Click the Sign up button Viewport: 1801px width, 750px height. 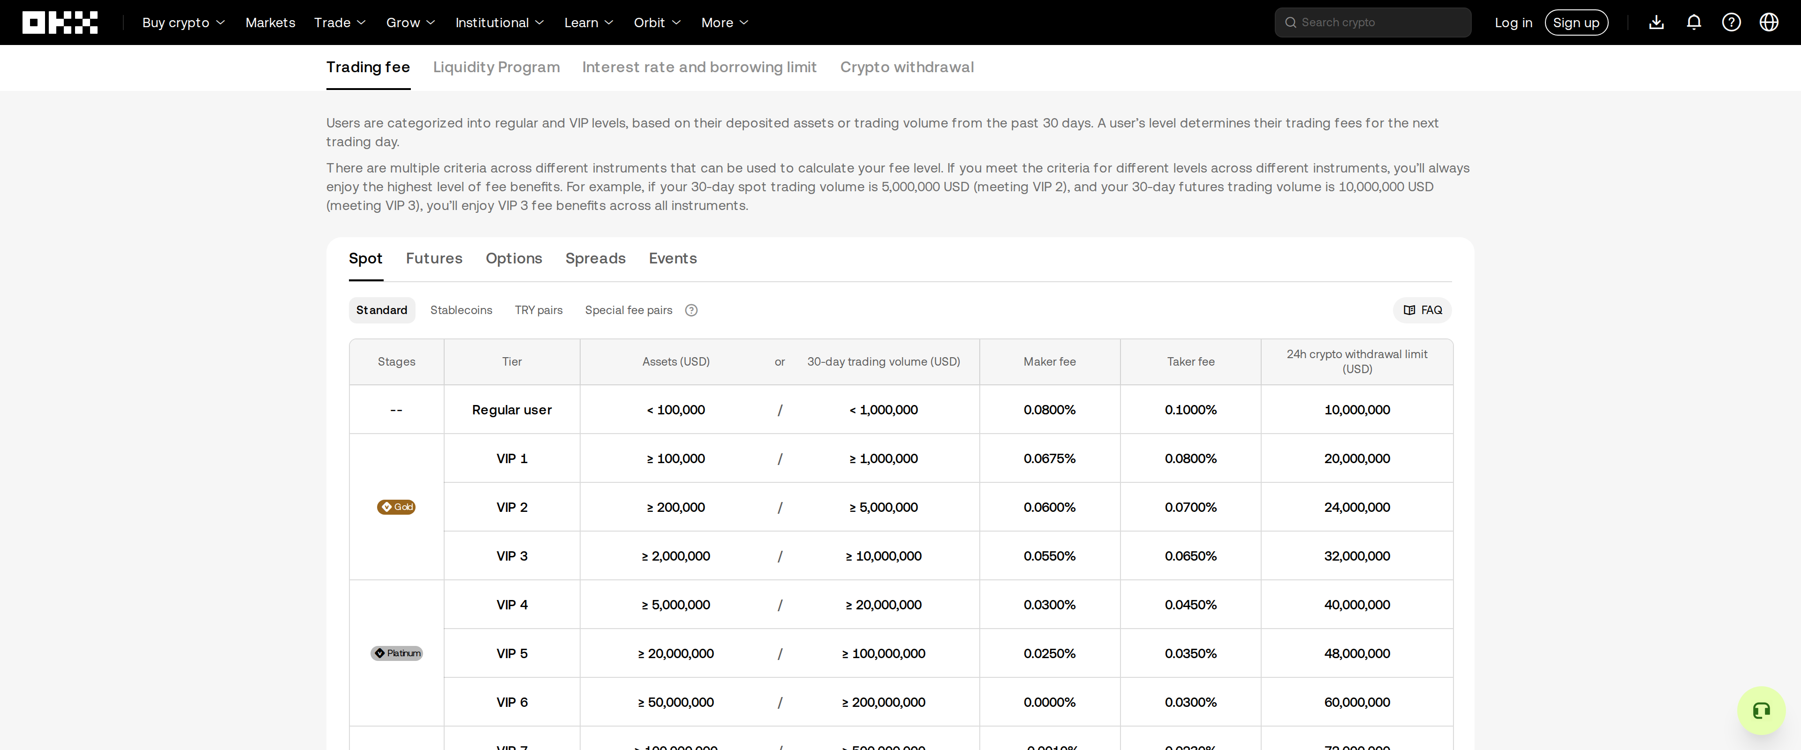coord(1576,22)
